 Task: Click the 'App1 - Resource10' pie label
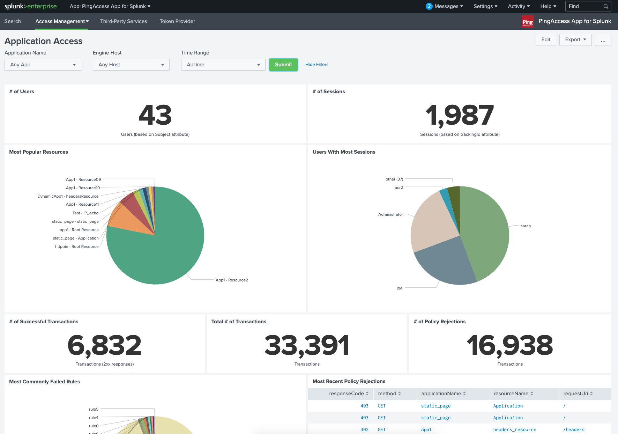click(83, 188)
